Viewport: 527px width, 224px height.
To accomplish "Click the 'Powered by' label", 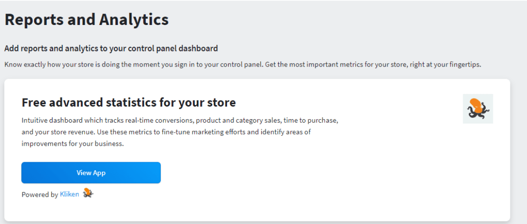I will (40, 195).
